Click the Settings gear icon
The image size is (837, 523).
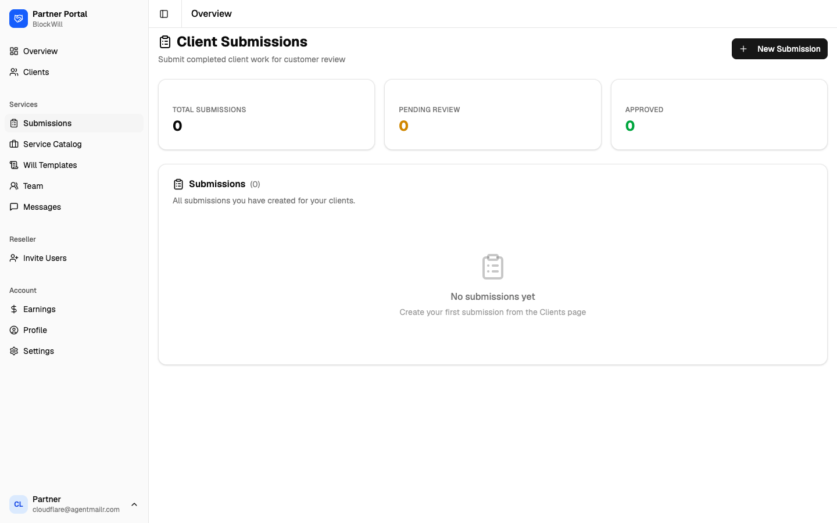(14, 351)
